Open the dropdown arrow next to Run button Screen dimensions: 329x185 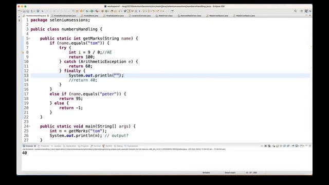pos(94,11)
